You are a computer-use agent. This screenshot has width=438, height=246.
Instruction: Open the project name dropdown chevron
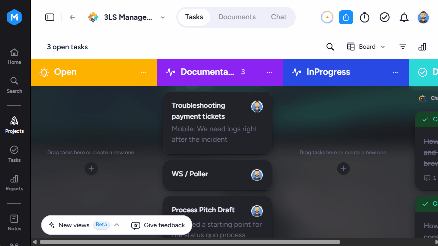163,17
